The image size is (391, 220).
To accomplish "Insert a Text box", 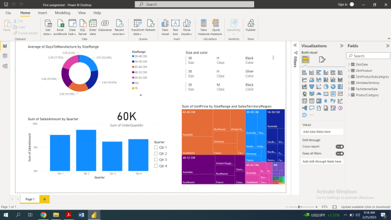I will pos(175,28).
